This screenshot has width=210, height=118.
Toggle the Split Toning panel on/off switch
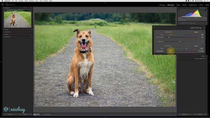(x=155, y=28)
